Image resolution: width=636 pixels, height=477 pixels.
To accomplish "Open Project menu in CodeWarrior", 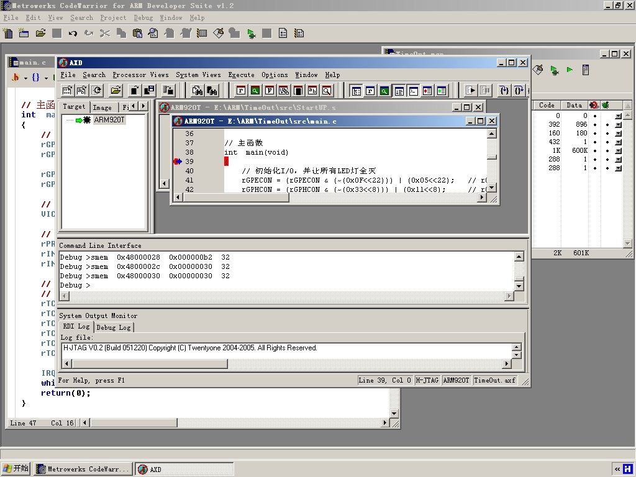I will click(x=113, y=17).
